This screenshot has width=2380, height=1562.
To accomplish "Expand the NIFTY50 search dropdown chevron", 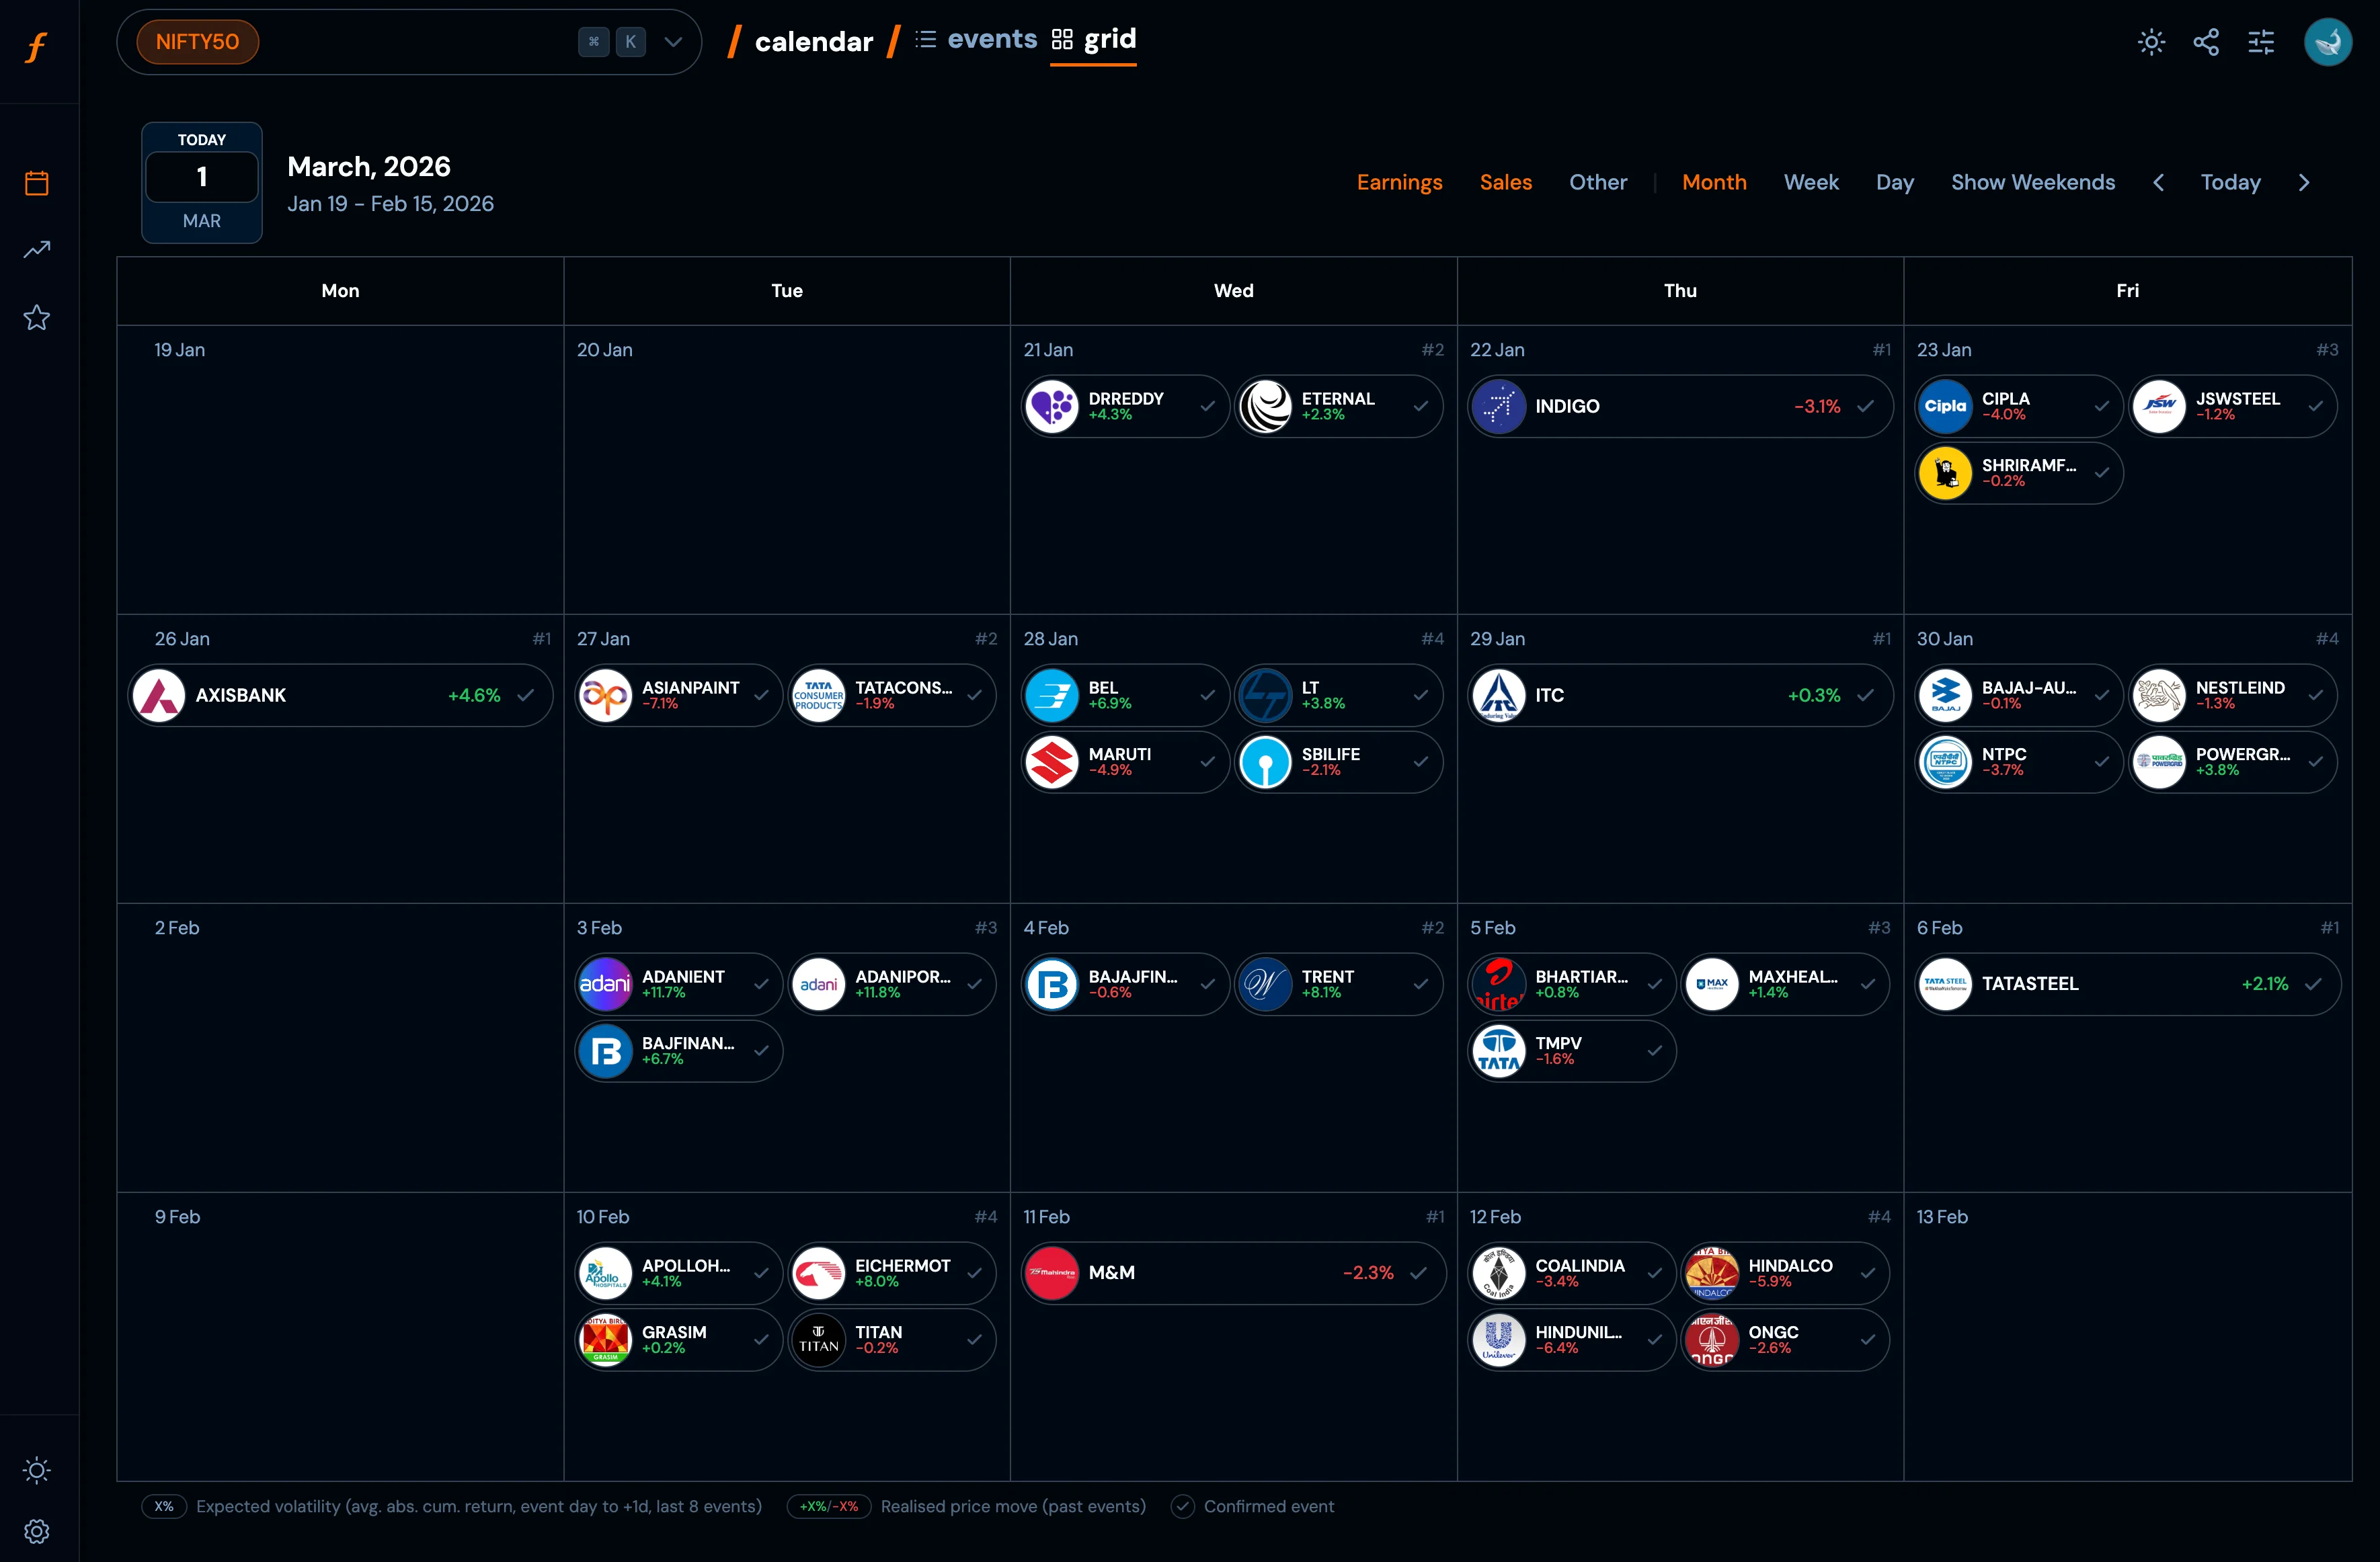I will point(673,42).
